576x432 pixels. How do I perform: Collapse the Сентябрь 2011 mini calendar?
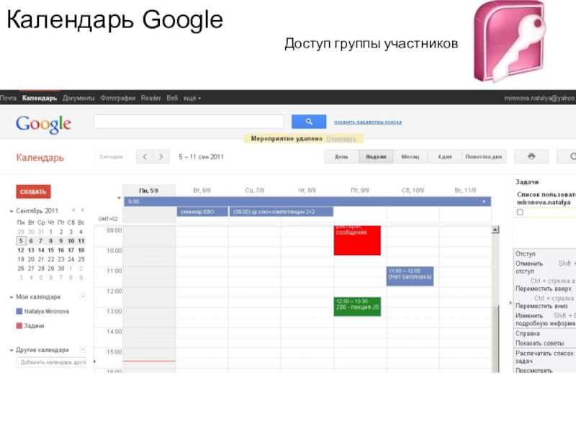[x=12, y=211]
